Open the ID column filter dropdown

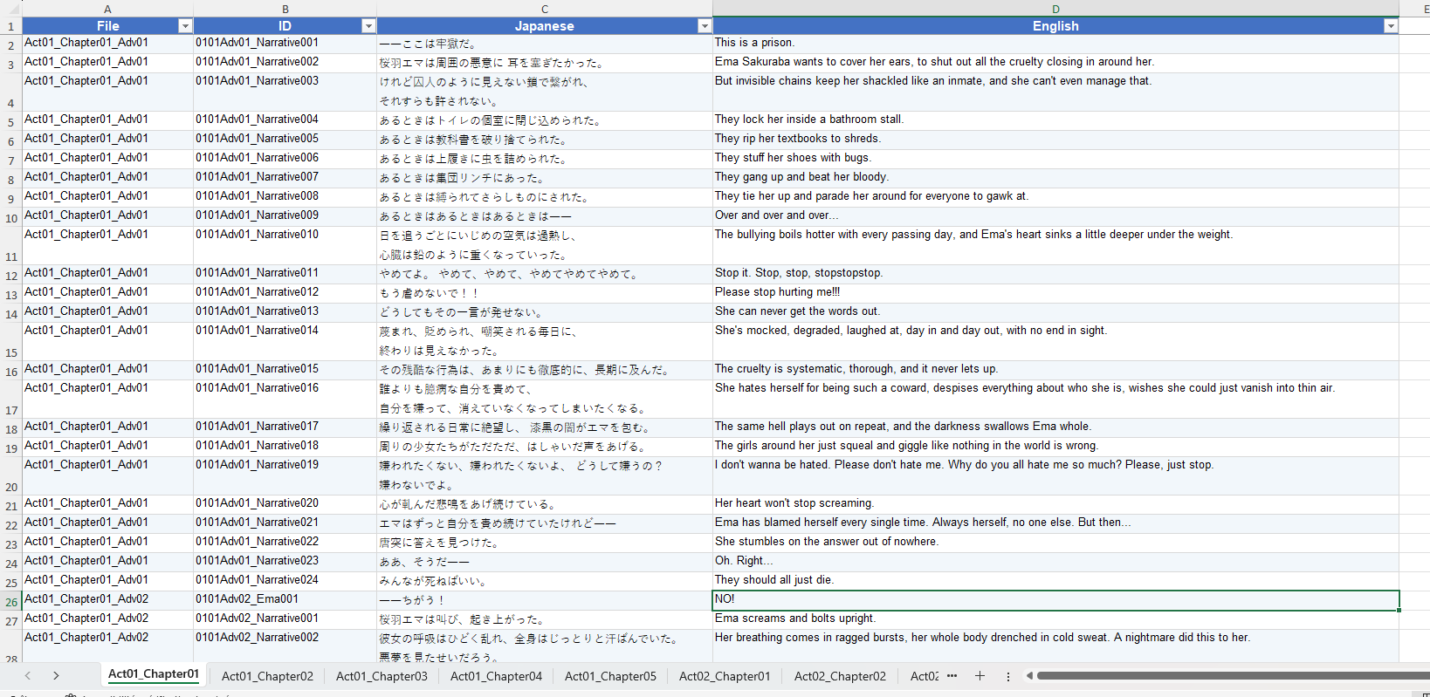pos(368,26)
